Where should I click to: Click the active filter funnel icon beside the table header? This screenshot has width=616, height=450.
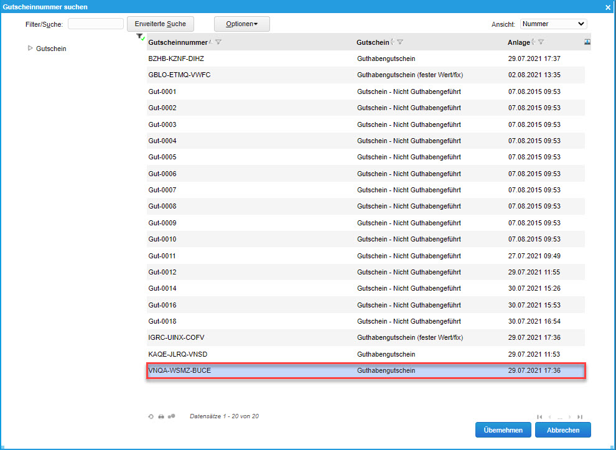(x=141, y=37)
